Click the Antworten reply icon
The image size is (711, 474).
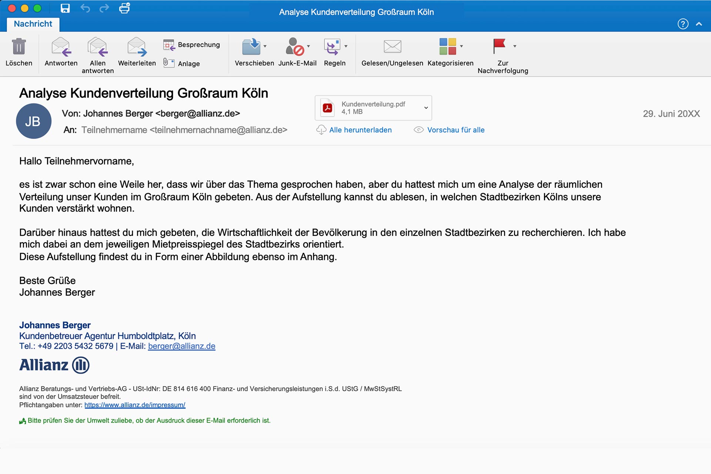[61, 47]
